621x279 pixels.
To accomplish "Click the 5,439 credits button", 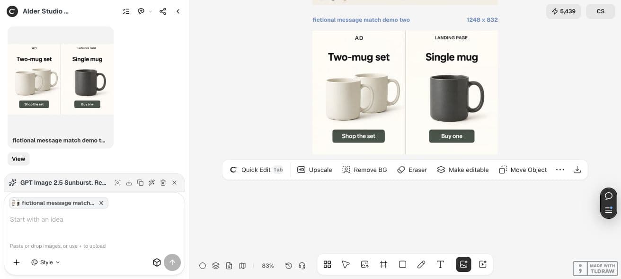I will pos(563,11).
